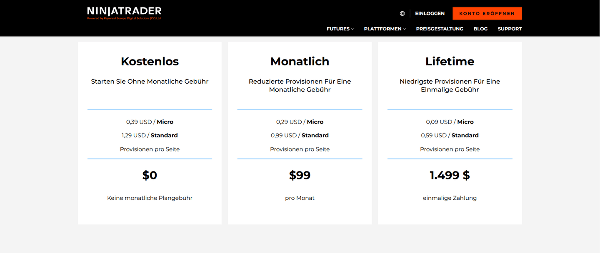The height and width of the screenshot is (253, 600).
Task: Click the 0,29 USD / Micro commission
Action: point(300,122)
